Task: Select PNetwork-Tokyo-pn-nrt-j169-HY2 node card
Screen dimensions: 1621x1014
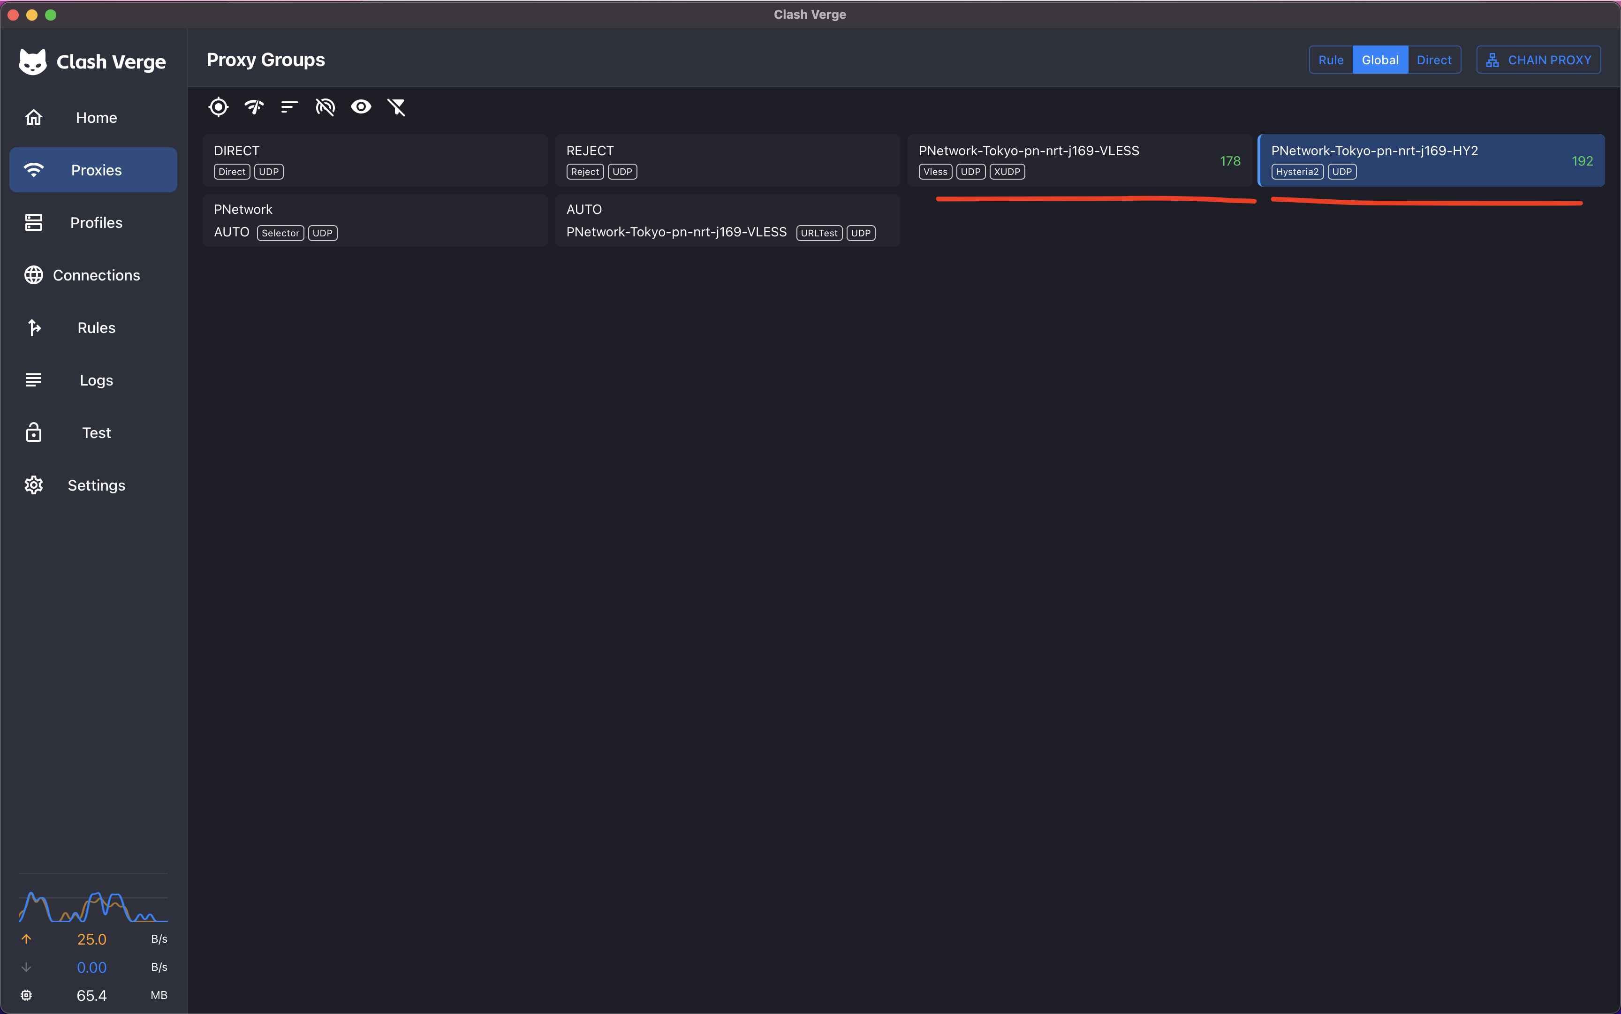Action: coord(1432,160)
